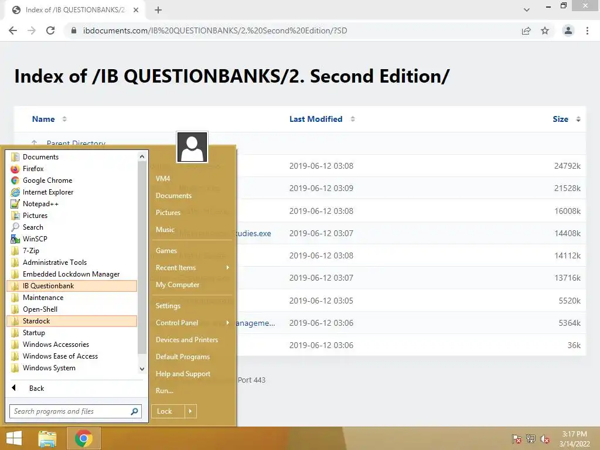Expand the Embedded Lockdown Manager folder
The width and height of the screenshot is (600, 450).
[71, 274]
